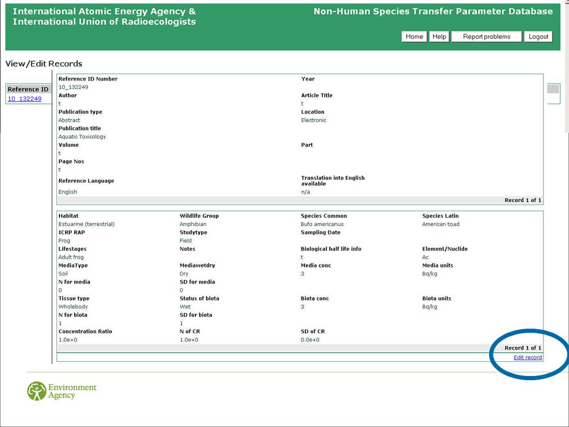Select the Translation into English available label

pos(333,181)
